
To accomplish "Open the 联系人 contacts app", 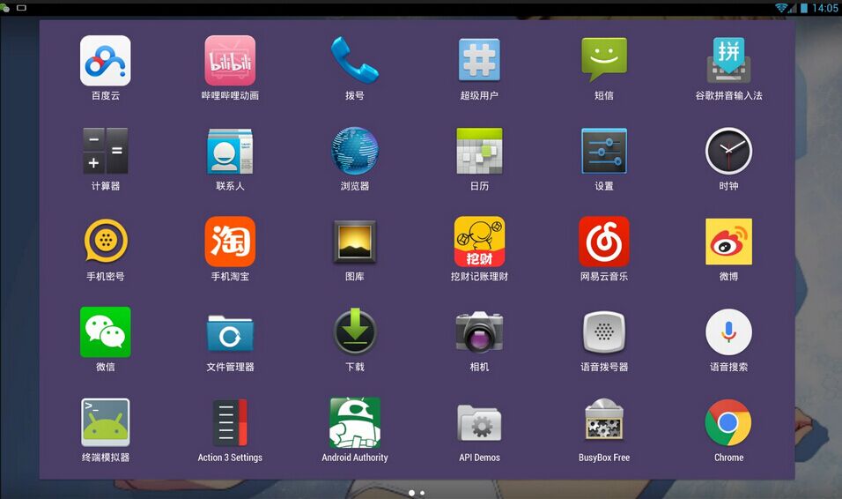I will (230, 151).
